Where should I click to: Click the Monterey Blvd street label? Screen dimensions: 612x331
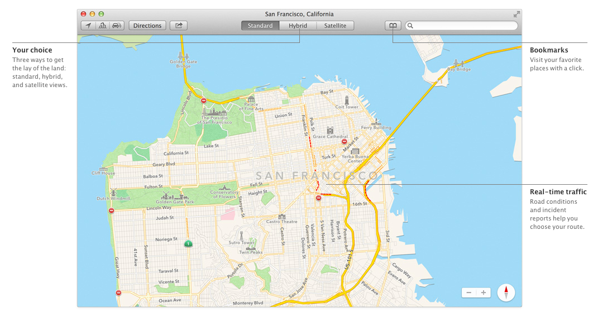248,303
